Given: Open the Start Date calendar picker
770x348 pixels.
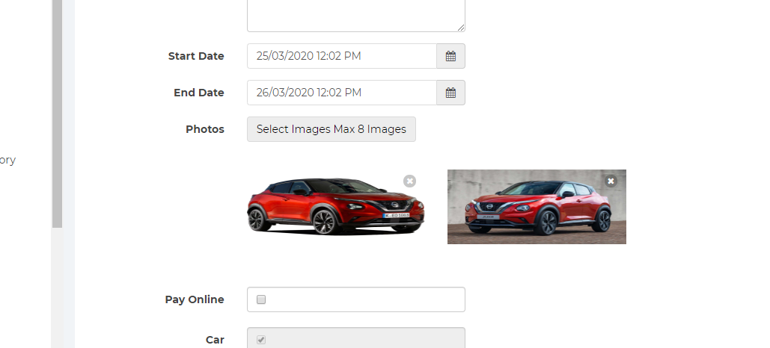Looking at the screenshot, I should pyautogui.click(x=450, y=56).
